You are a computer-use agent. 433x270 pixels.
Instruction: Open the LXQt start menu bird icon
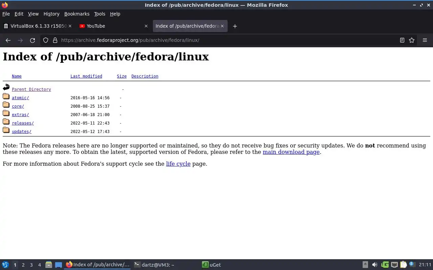pyautogui.click(x=5, y=265)
